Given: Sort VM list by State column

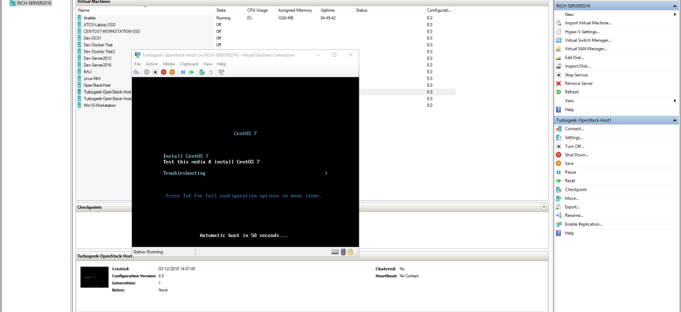Looking at the screenshot, I should [229, 10].
